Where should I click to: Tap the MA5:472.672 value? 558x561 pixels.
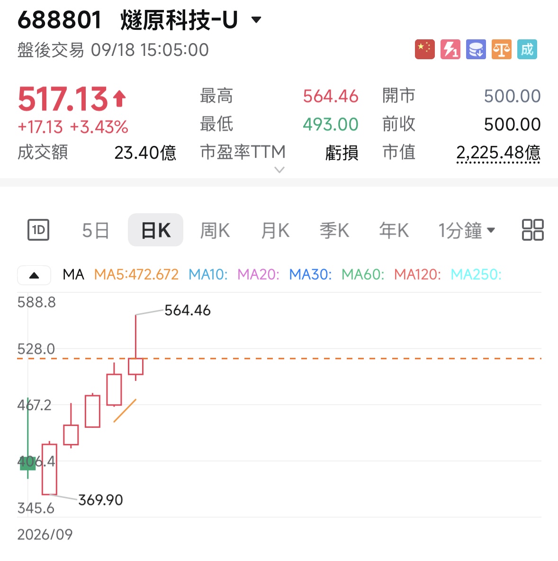(x=136, y=275)
